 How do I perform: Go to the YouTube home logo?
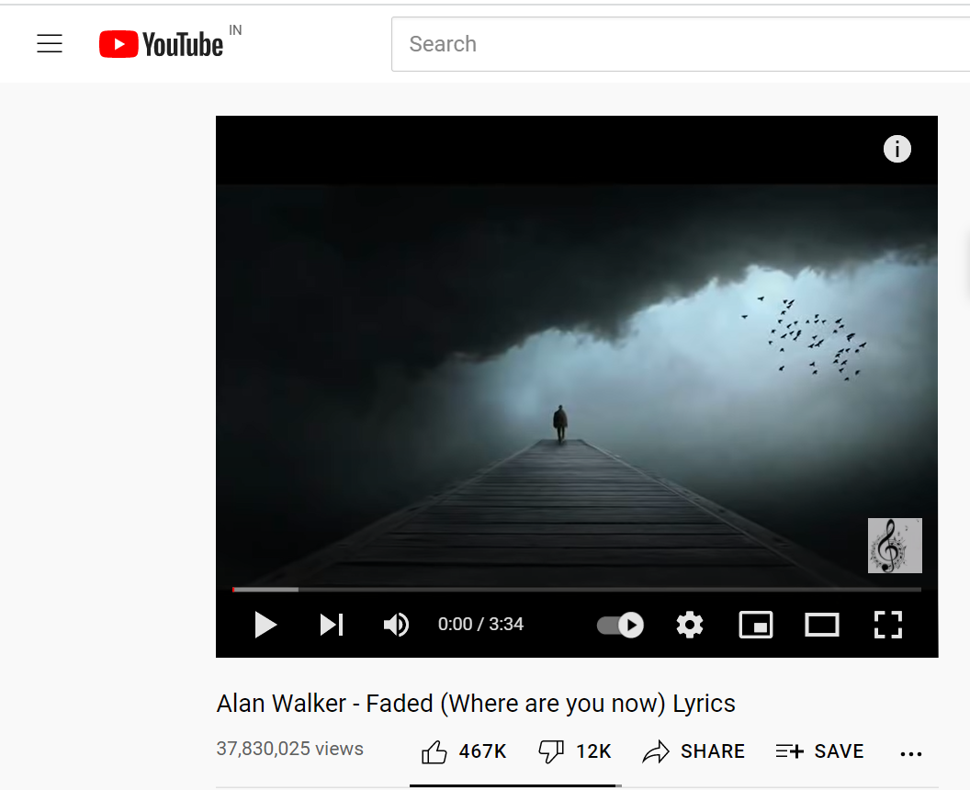tap(161, 44)
